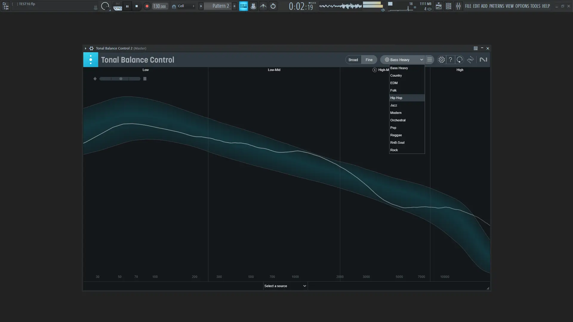This screenshot has height=322, width=573.
Task: Open plugin wrapper settings gear icon
Action: [91, 48]
